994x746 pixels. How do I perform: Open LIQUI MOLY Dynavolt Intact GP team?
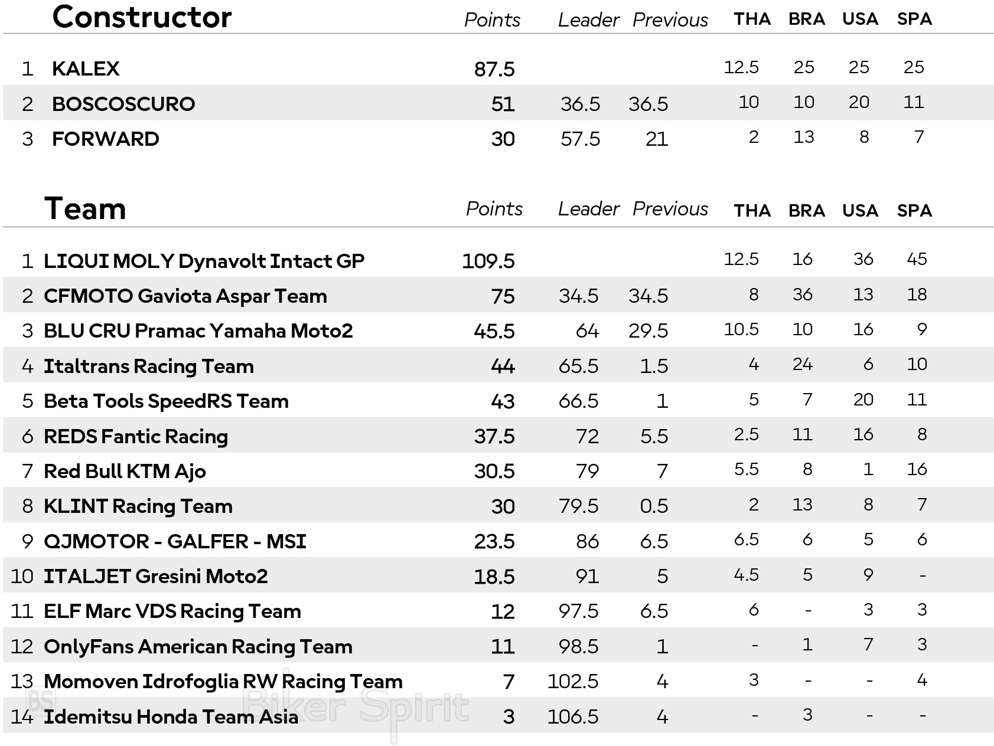point(204,261)
